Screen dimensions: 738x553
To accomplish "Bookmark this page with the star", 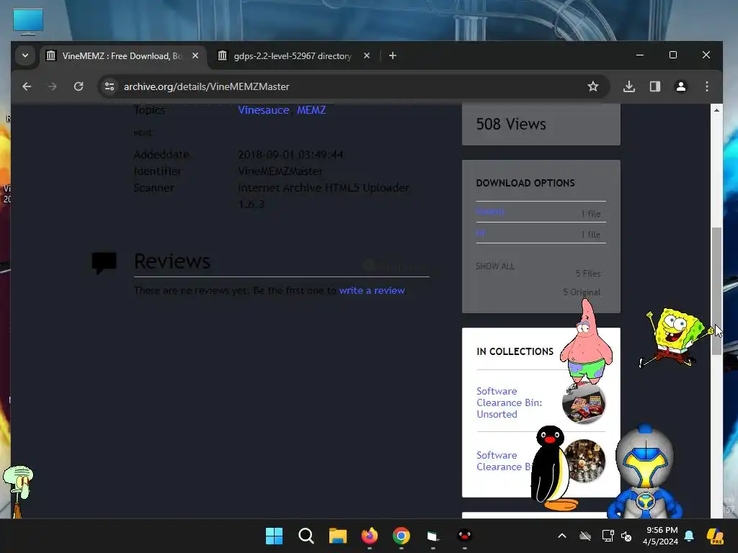I will point(593,86).
